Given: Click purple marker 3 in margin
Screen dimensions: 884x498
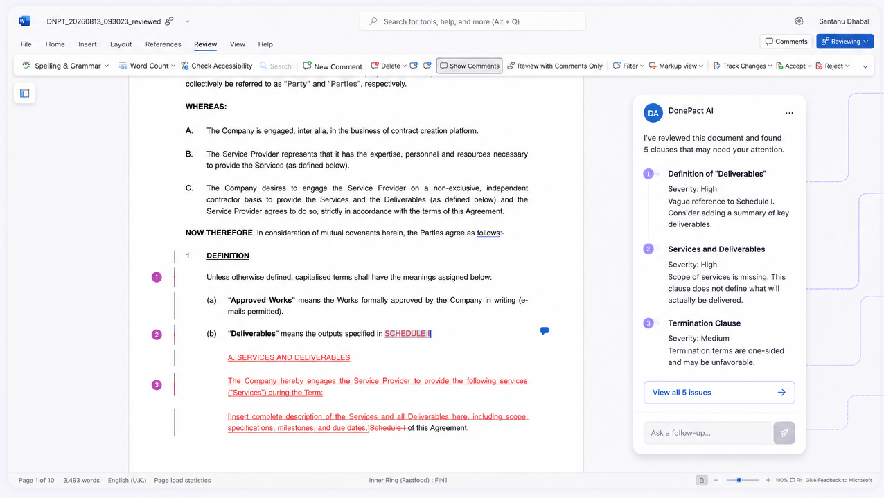Looking at the screenshot, I should 157,384.
